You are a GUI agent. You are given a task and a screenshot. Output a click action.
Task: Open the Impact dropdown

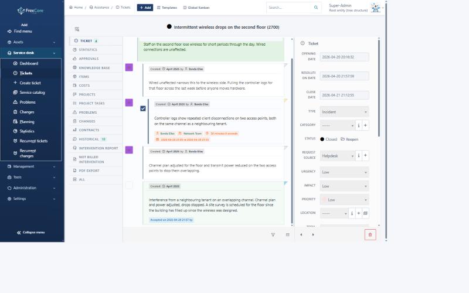click(x=344, y=186)
